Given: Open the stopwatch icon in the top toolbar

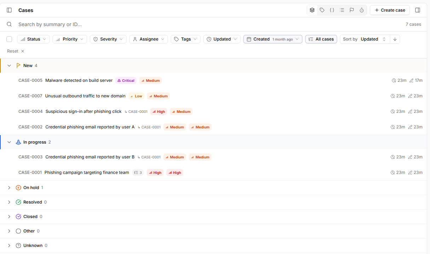Looking at the screenshot, I should pyautogui.click(x=362, y=10).
